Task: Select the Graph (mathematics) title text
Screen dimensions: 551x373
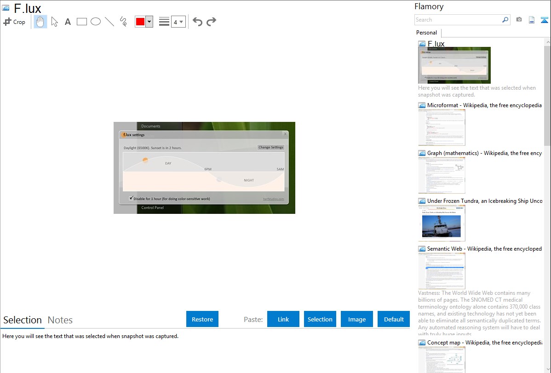Action: click(484, 153)
